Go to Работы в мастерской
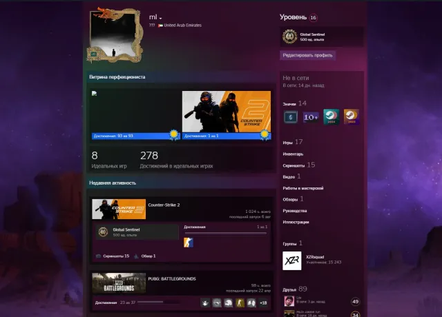Viewport: 442px width, 317px height. coord(303,188)
